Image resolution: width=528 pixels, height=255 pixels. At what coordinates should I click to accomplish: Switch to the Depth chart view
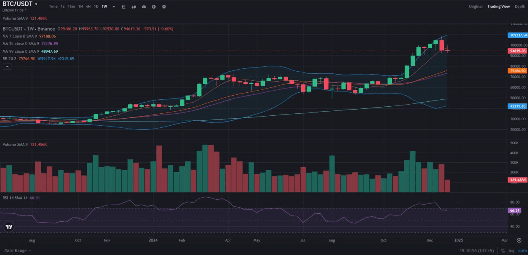click(520, 7)
